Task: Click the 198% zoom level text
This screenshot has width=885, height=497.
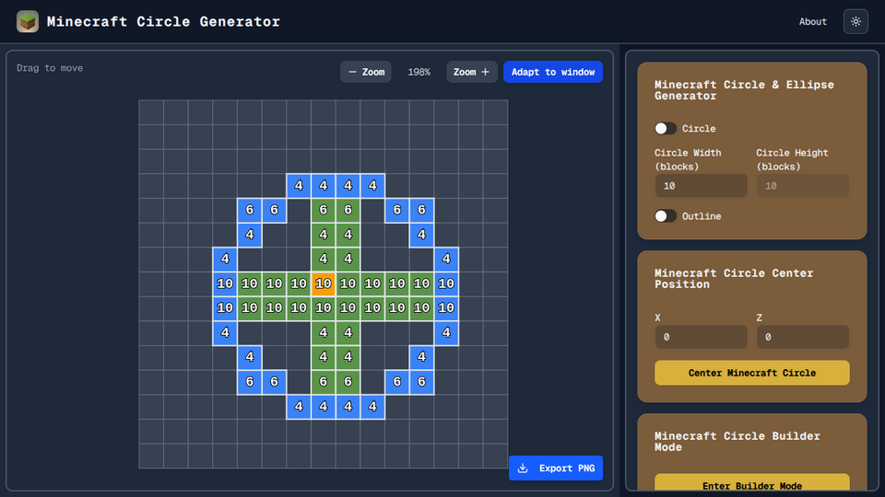Action: pos(419,72)
